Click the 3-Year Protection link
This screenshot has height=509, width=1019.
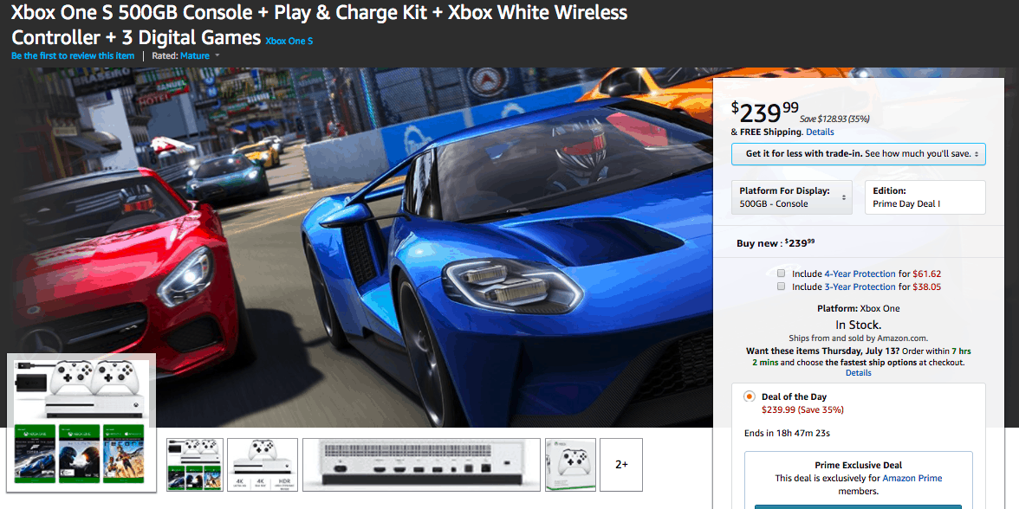860,287
